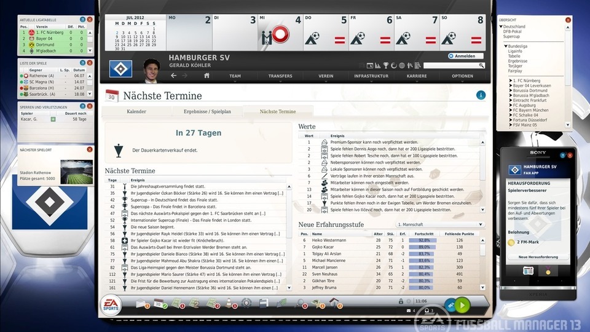Click the trophy icon in header toolbar
Image resolution: width=590 pixels, height=332 pixels.
pyautogui.click(x=385, y=65)
